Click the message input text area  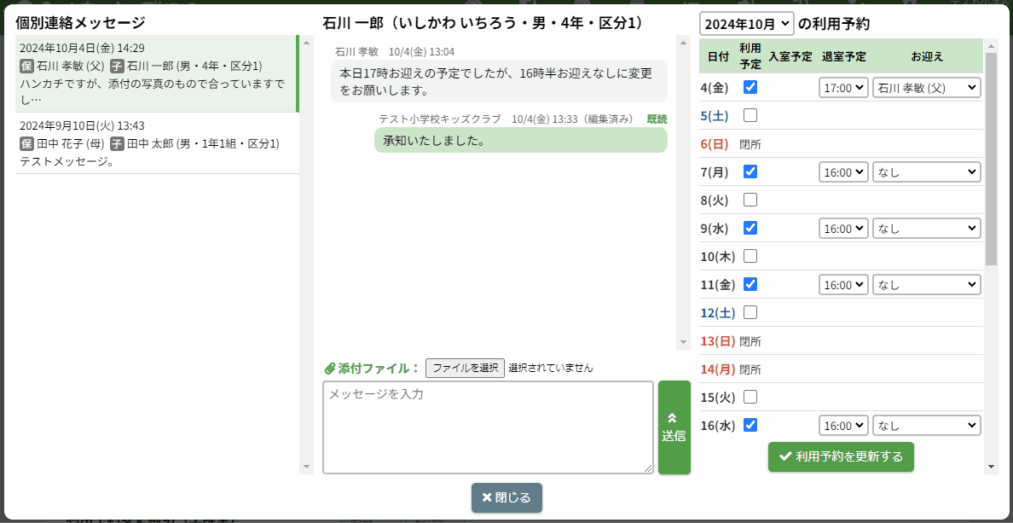pos(488,427)
